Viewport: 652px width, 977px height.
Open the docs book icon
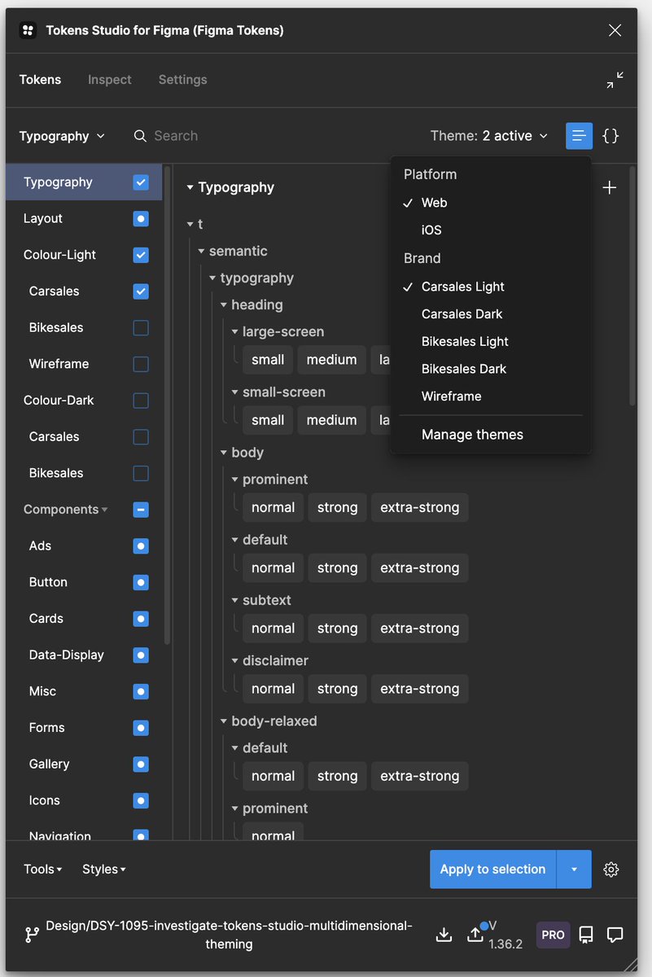tap(586, 935)
